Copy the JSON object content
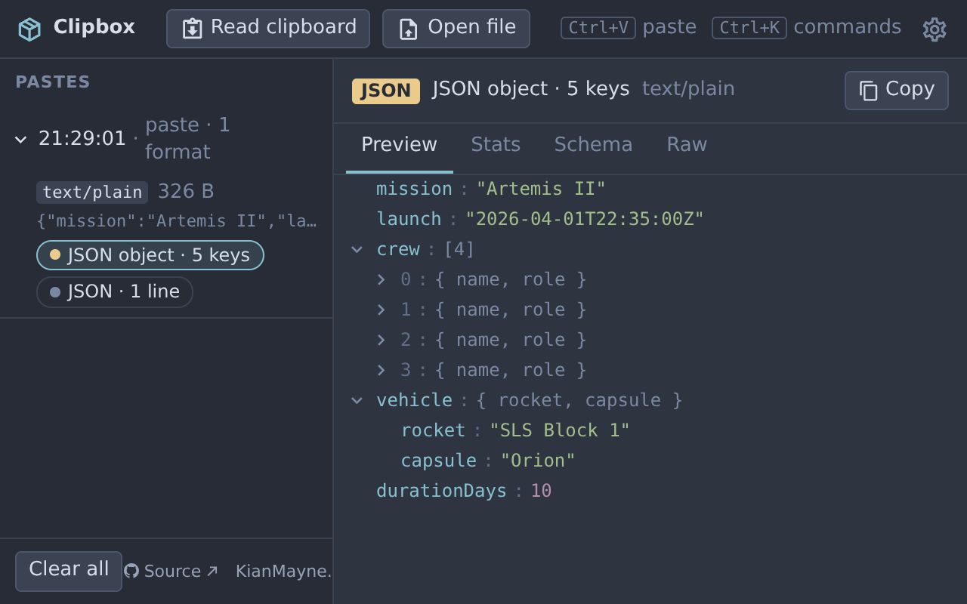 coord(896,91)
